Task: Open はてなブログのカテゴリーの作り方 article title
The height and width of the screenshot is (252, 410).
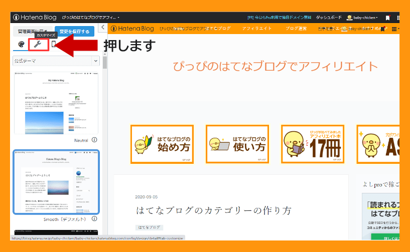Action: pos(213,210)
